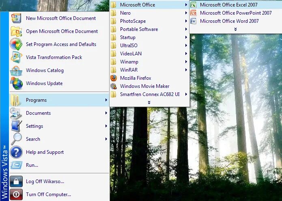
Task: Click the UltraISO folder icon
Action: [113, 46]
